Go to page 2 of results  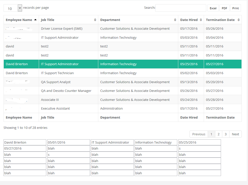click(218, 134)
